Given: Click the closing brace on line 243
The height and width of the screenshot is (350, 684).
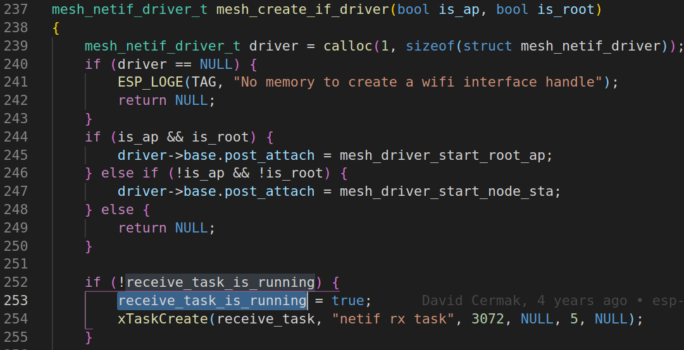Looking at the screenshot, I should tap(89, 118).
